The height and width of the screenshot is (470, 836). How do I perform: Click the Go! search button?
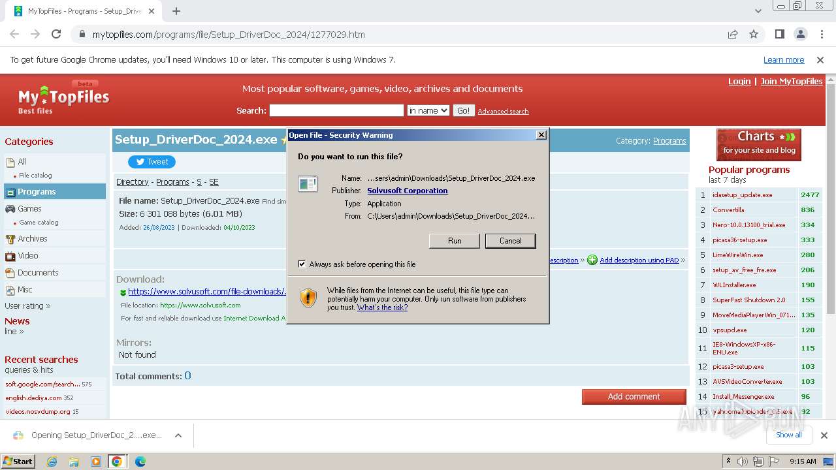tap(463, 110)
